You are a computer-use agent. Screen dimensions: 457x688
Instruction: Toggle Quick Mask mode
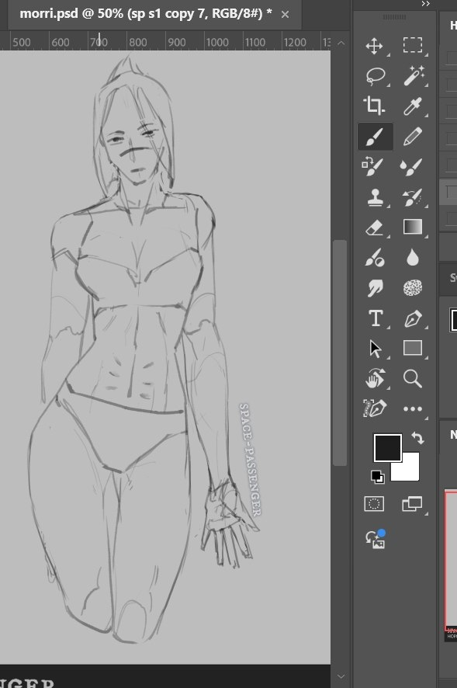(x=374, y=504)
